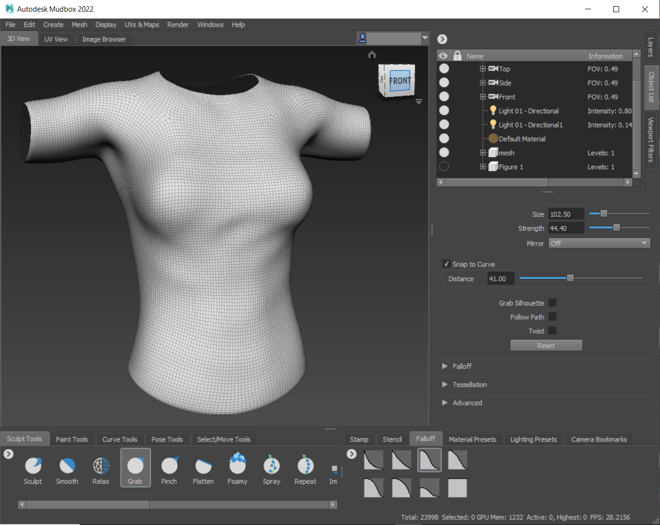Choose the Relax tool
Viewport: 660px width, 525px height.
(x=101, y=466)
